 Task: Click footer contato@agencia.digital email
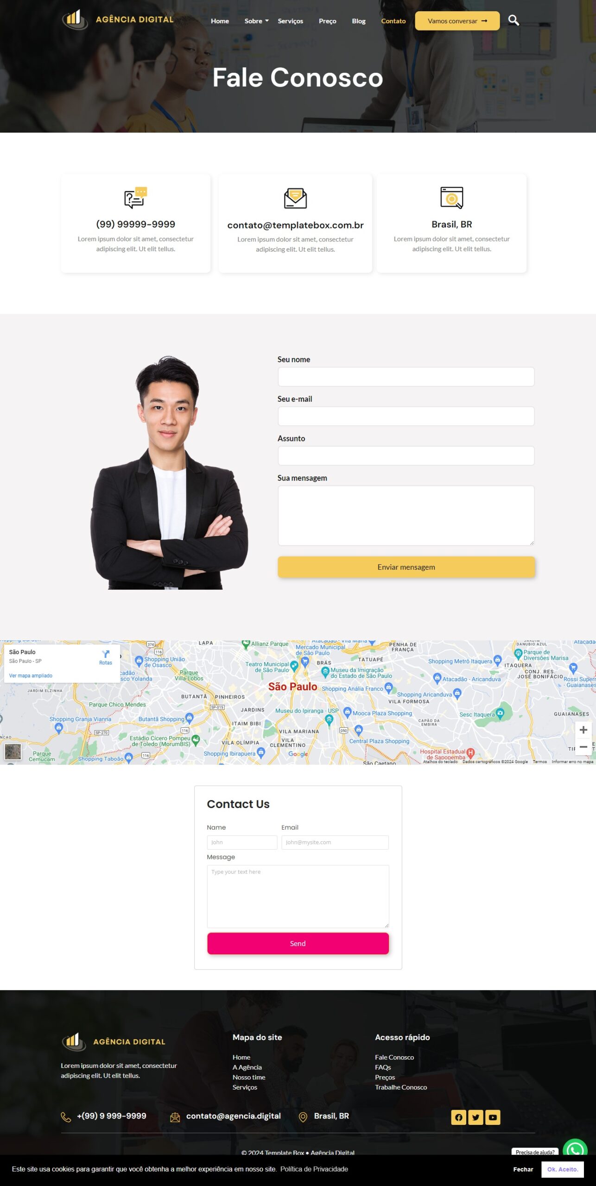coord(234,1116)
